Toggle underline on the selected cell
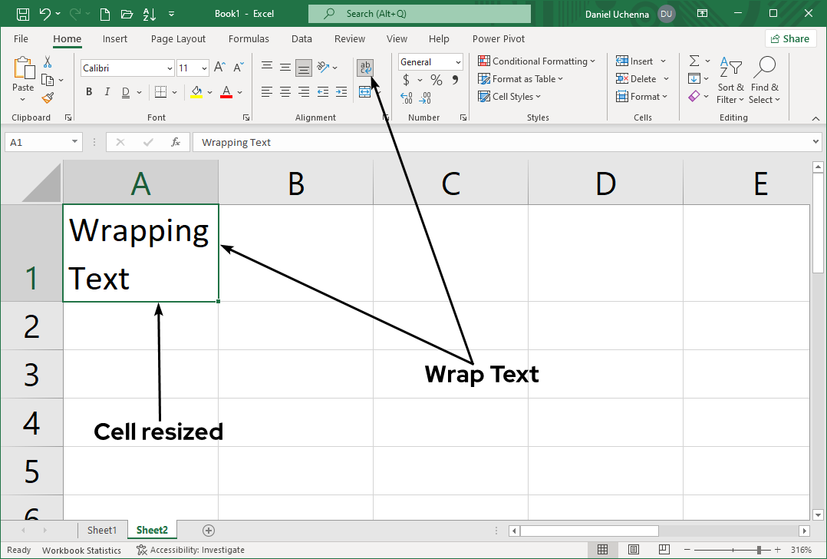 pyautogui.click(x=124, y=91)
